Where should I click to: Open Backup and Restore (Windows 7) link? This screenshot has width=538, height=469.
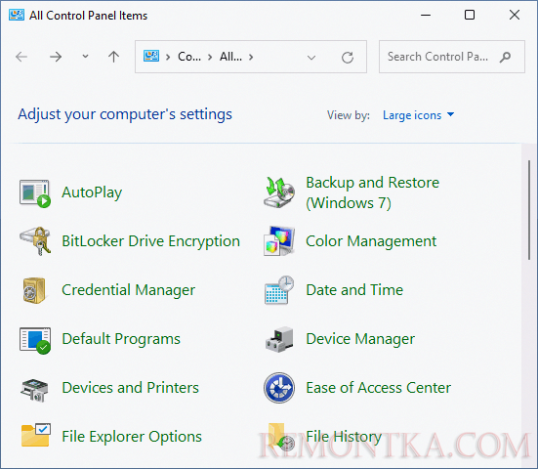coord(372,192)
